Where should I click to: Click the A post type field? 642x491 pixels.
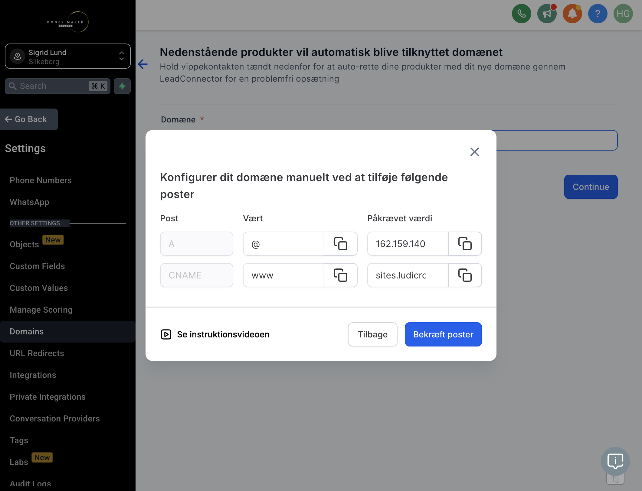pyautogui.click(x=197, y=244)
